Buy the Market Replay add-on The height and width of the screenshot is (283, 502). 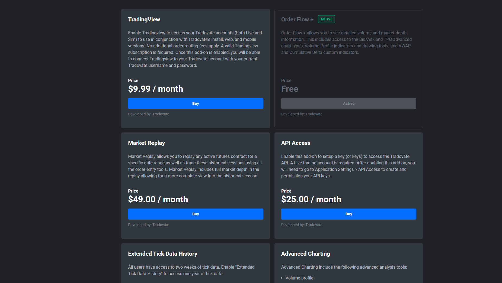coord(196,214)
